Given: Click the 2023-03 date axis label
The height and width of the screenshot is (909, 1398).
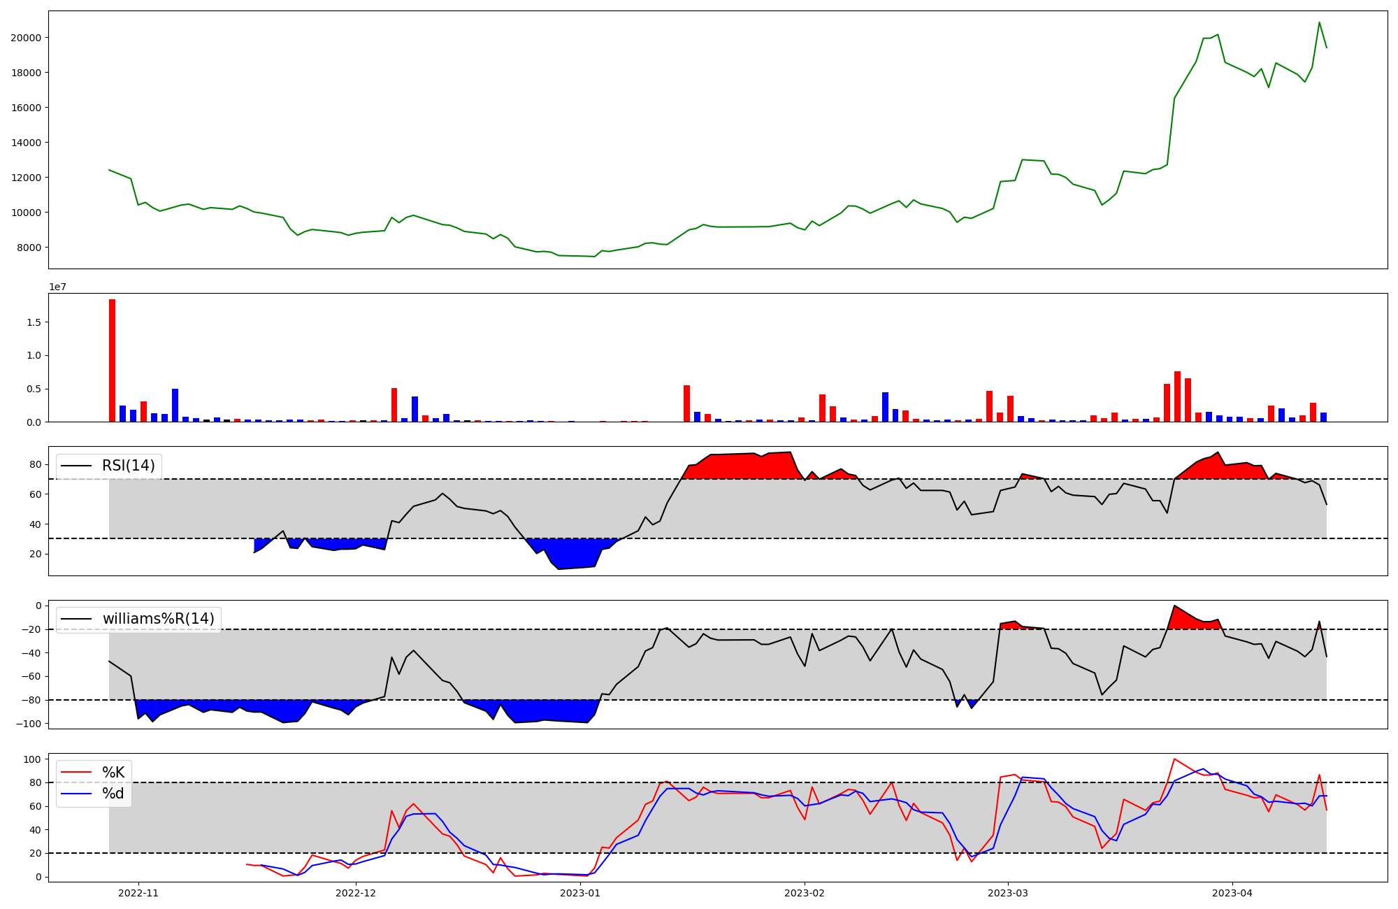Looking at the screenshot, I should (1007, 893).
